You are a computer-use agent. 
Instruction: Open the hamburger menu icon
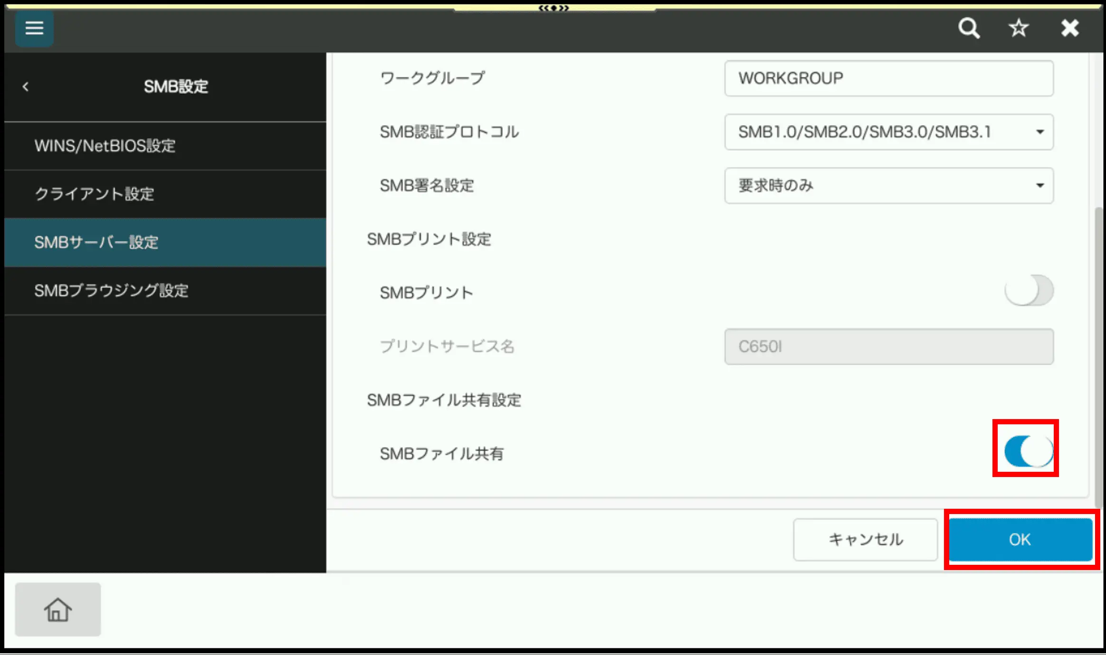point(34,28)
